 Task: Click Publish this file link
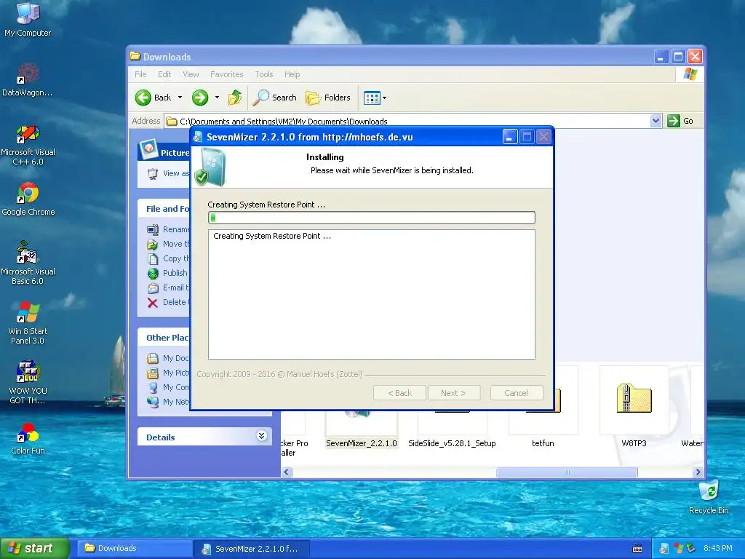point(168,273)
